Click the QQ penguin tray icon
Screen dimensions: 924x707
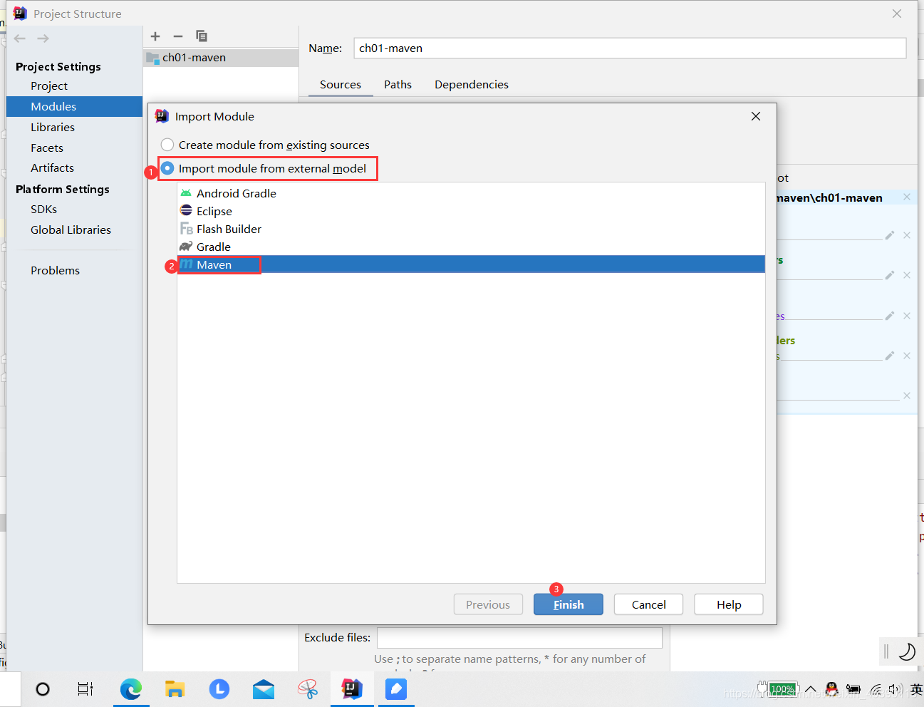coord(831,689)
